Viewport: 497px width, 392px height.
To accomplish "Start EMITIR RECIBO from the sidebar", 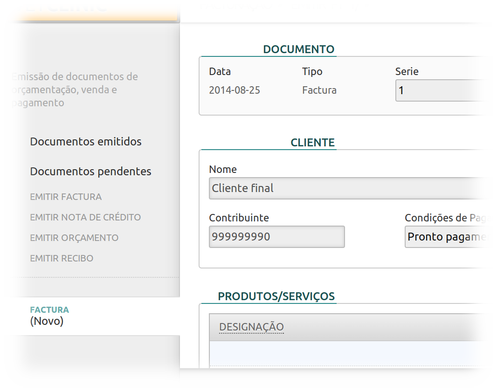I will coord(62,258).
